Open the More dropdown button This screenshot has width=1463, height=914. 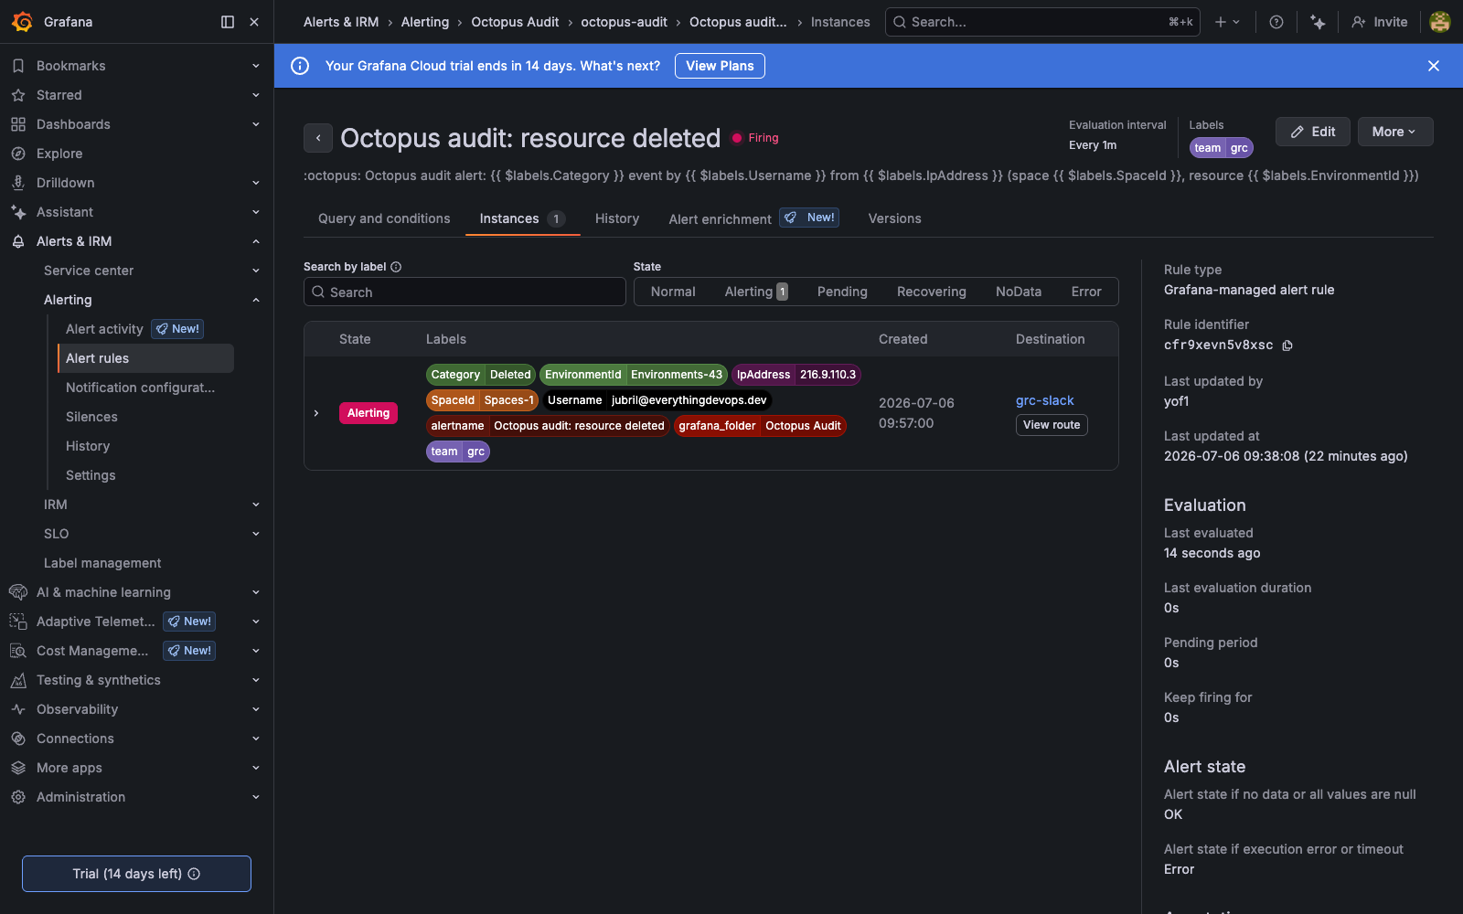pos(1395,132)
